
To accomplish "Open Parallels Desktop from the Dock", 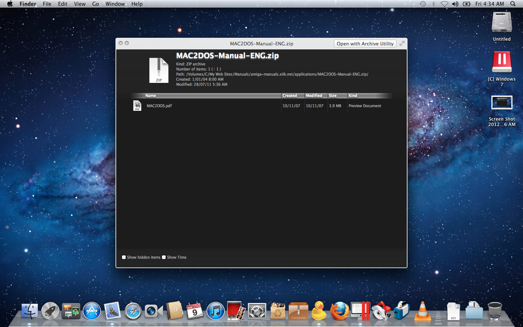I will pos(360,311).
